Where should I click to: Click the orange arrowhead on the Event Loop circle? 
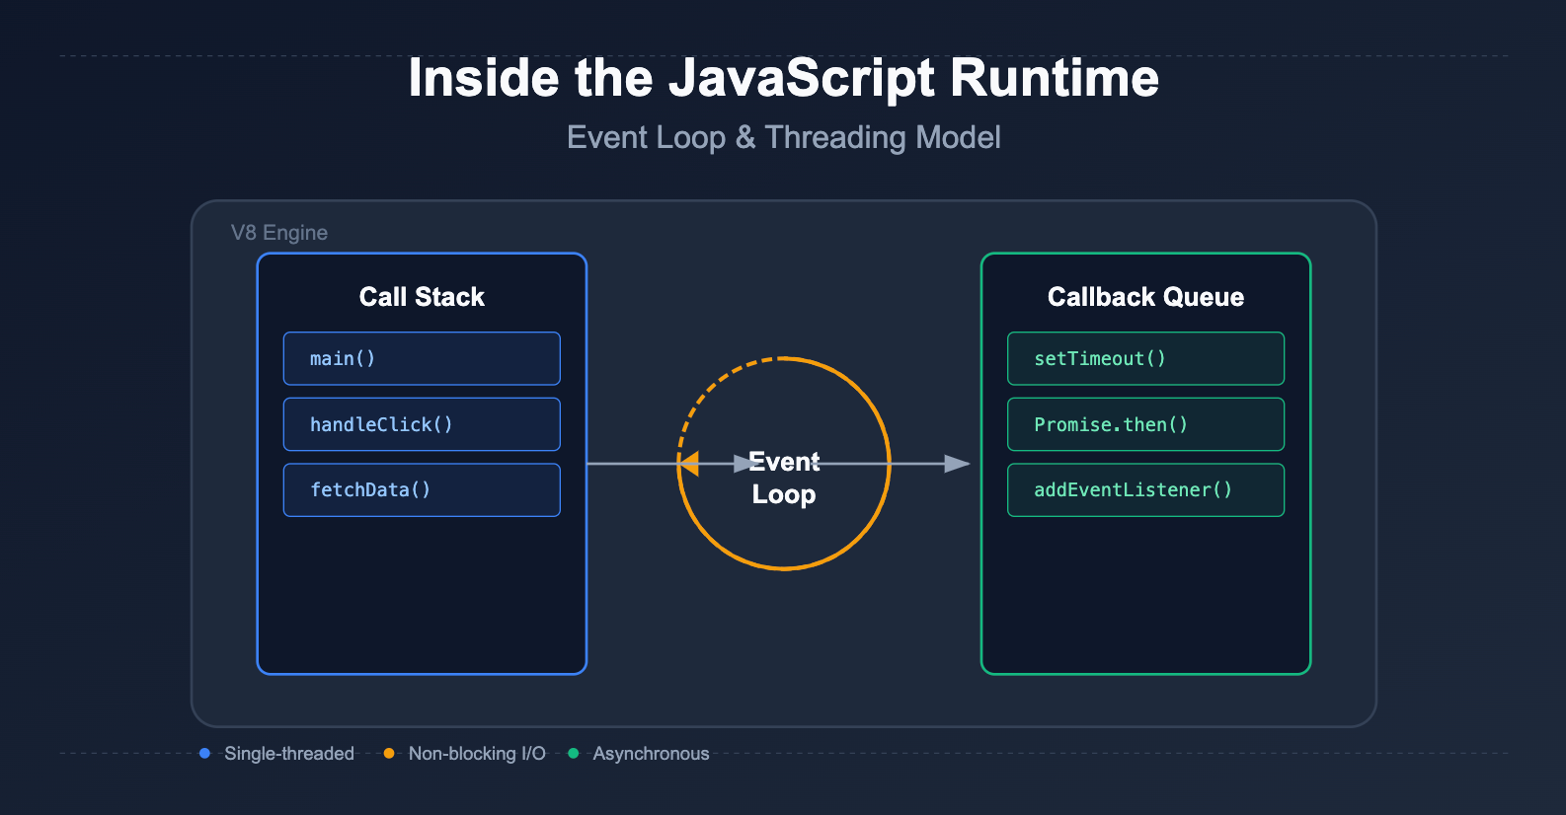point(689,463)
